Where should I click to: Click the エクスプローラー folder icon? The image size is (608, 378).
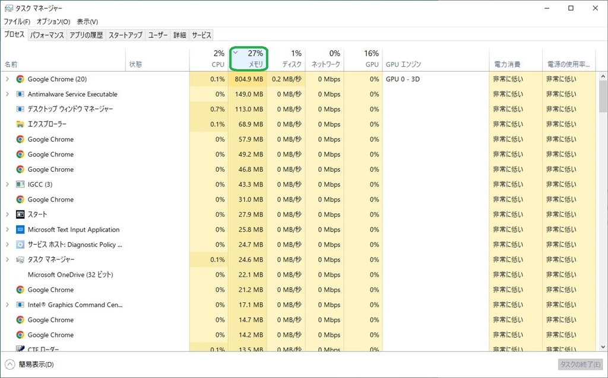click(x=20, y=124)
